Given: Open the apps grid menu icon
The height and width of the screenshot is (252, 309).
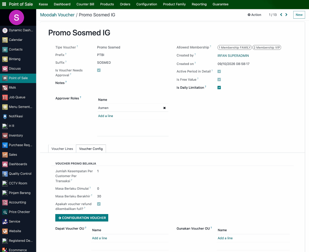Looking at the screenshot, I should click(4, 4).
